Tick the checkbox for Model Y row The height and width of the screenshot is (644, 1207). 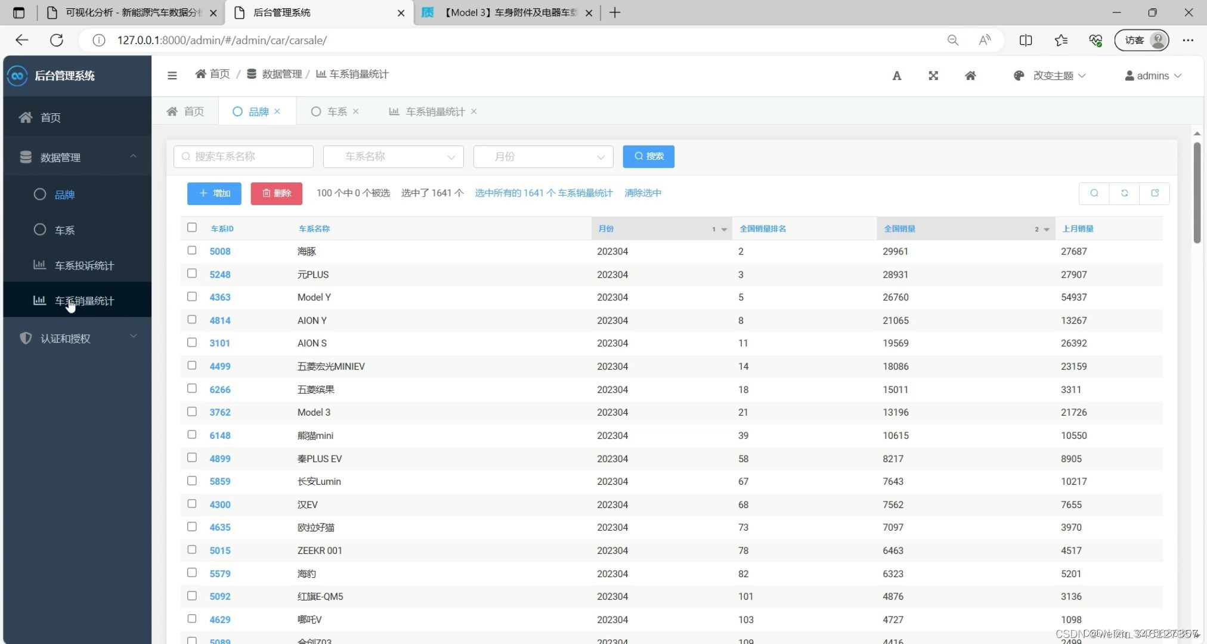click(x=191, y=296)
